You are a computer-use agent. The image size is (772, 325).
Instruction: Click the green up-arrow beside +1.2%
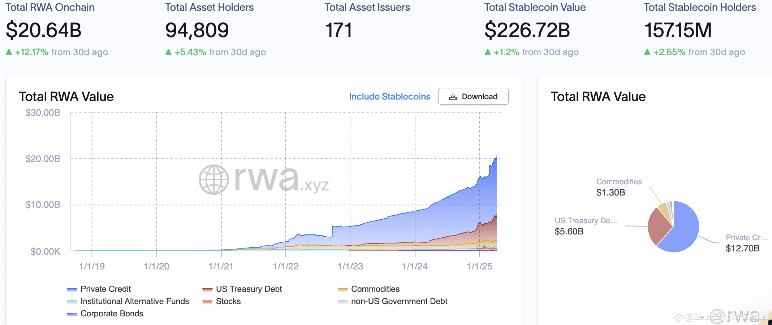(x=488, y=52)
